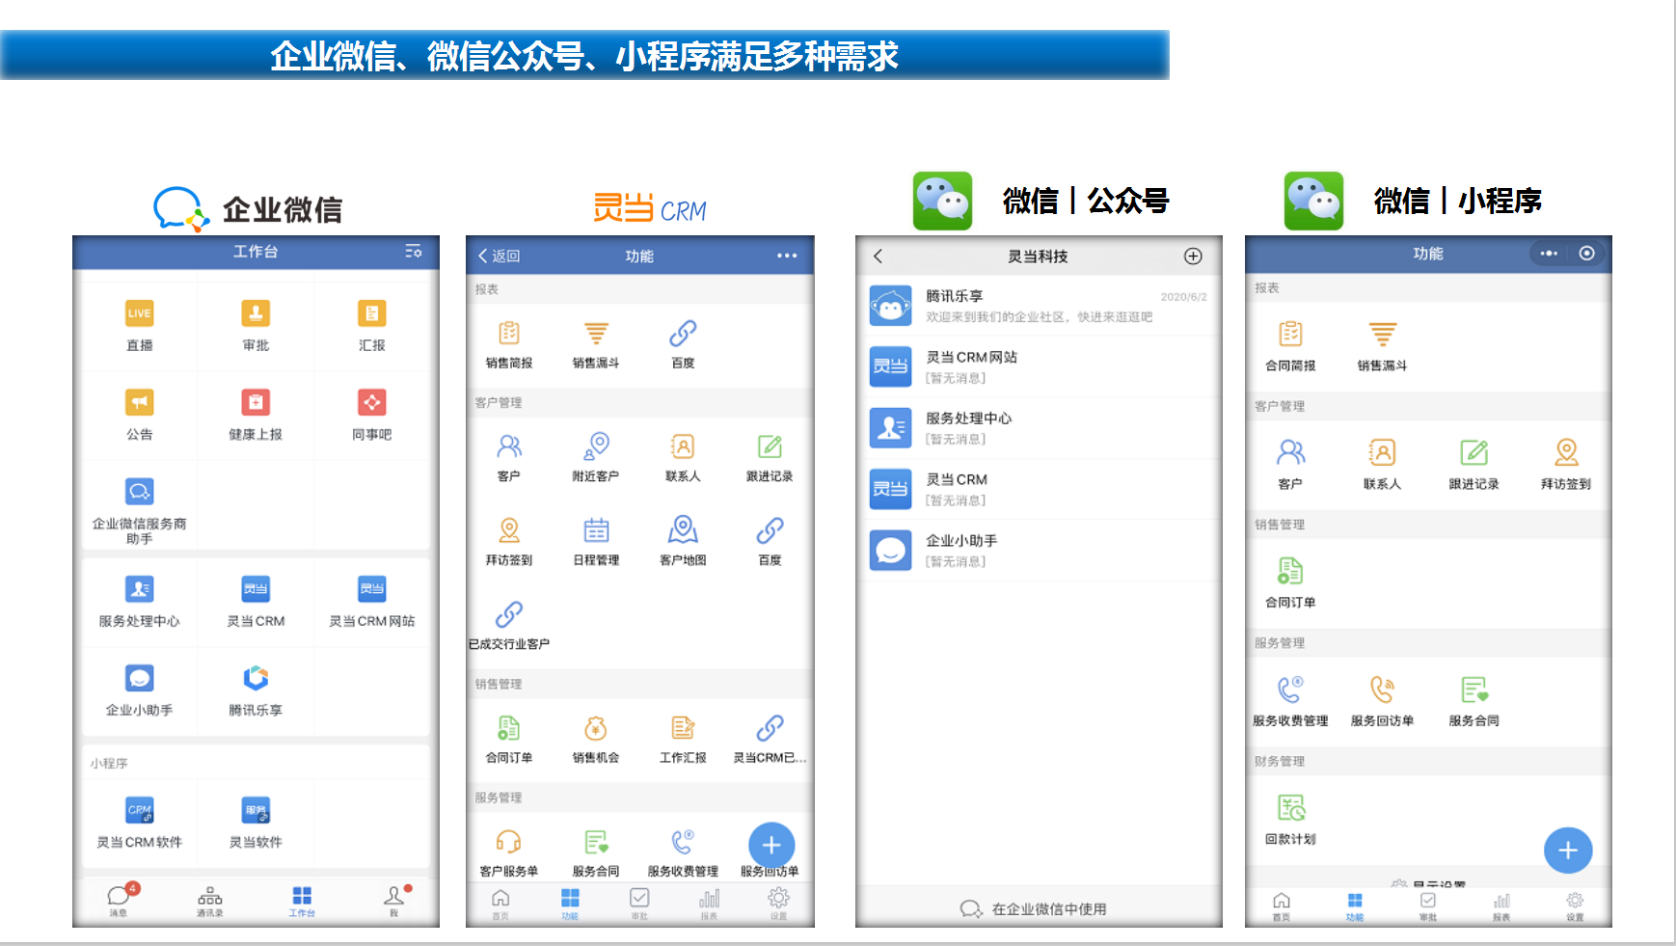1676x946 pixels.
Task: Open workbench settings icon in 工作台 header
Action: click(x=414, y=251)
